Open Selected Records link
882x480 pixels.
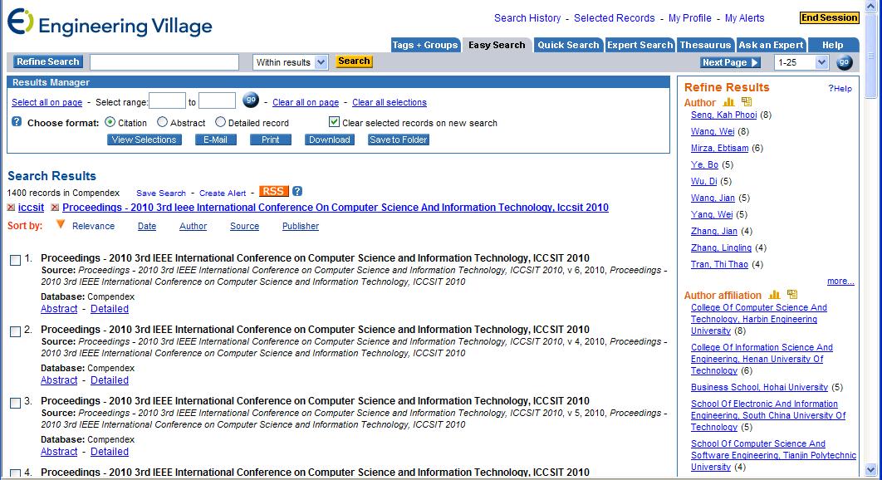(x=615, y=18)
